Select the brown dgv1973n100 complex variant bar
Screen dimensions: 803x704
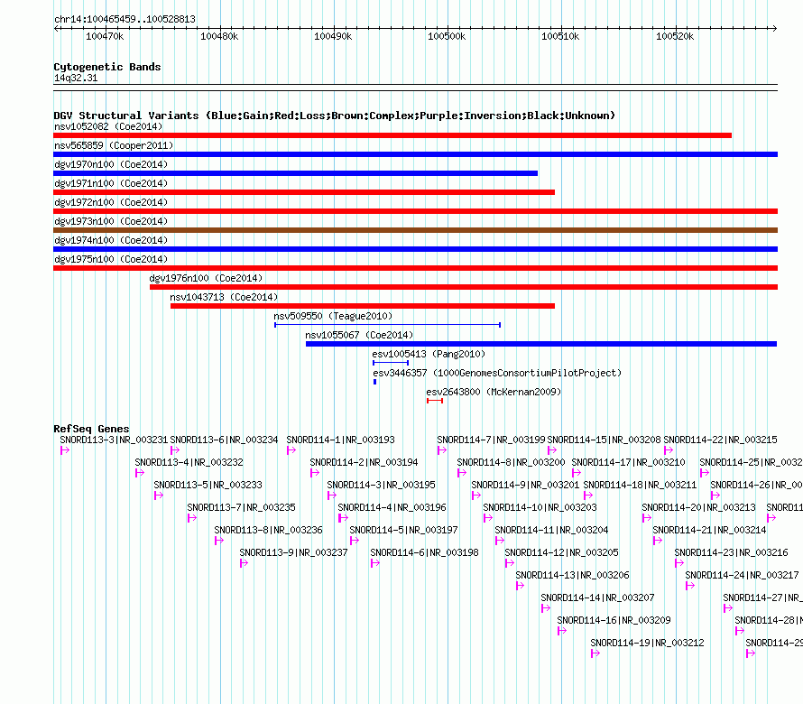(415, 230)
